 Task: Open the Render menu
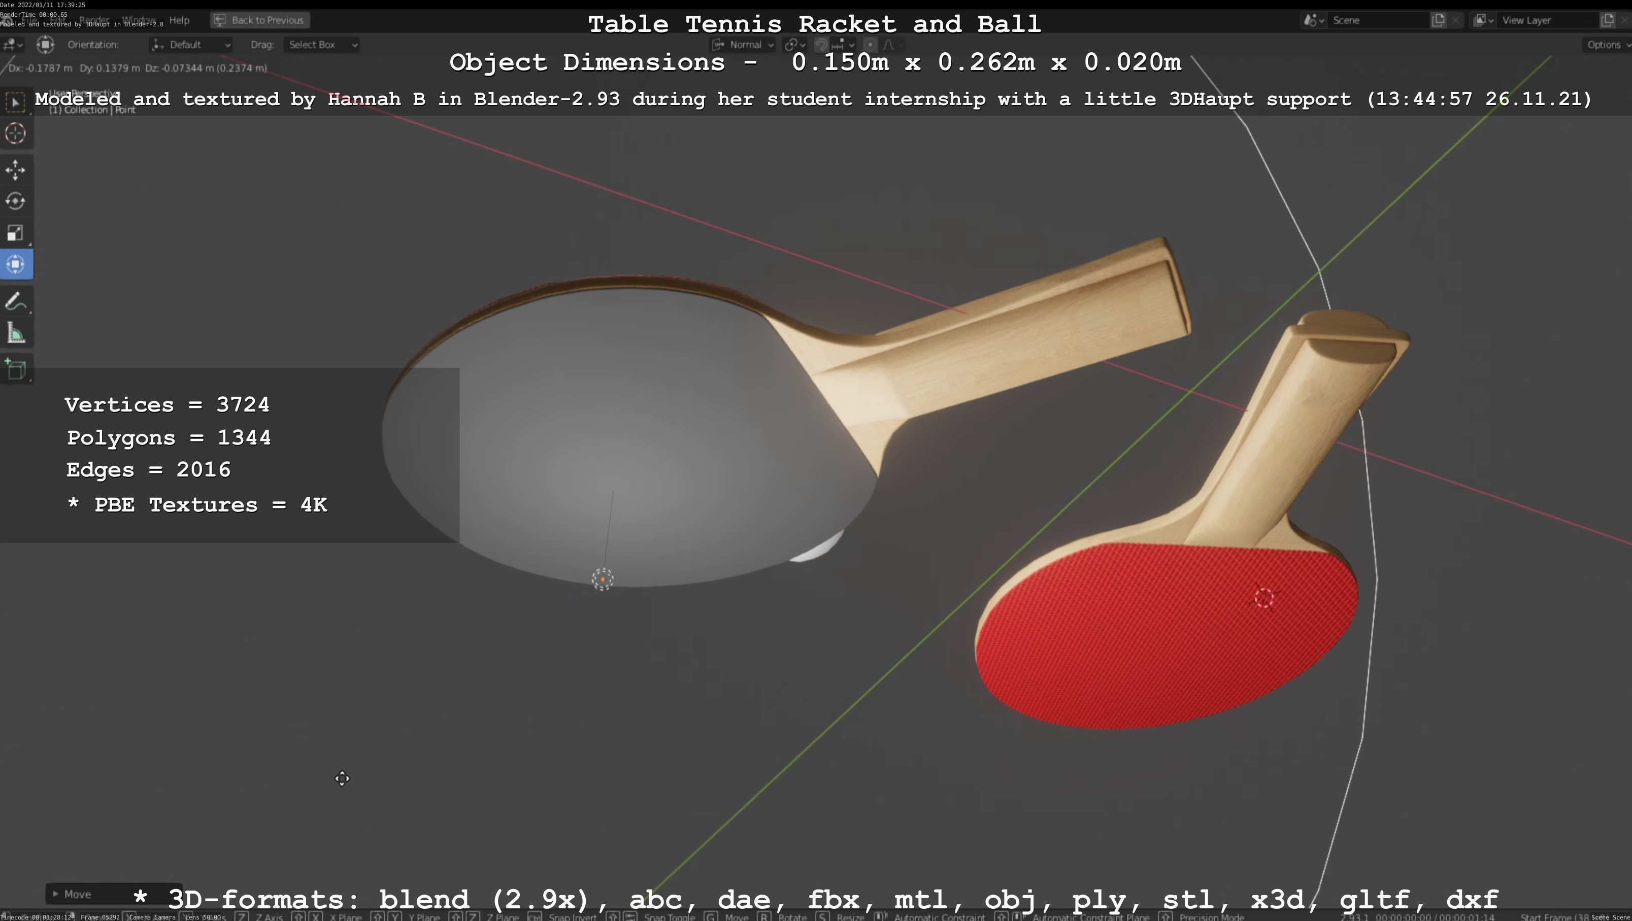(x=94, y=20)
